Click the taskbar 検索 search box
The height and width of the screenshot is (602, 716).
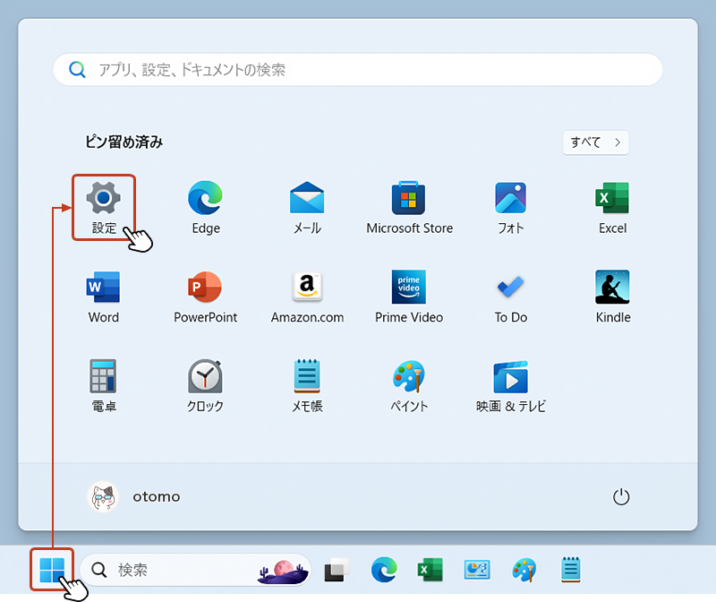click(x=195, y=570)
